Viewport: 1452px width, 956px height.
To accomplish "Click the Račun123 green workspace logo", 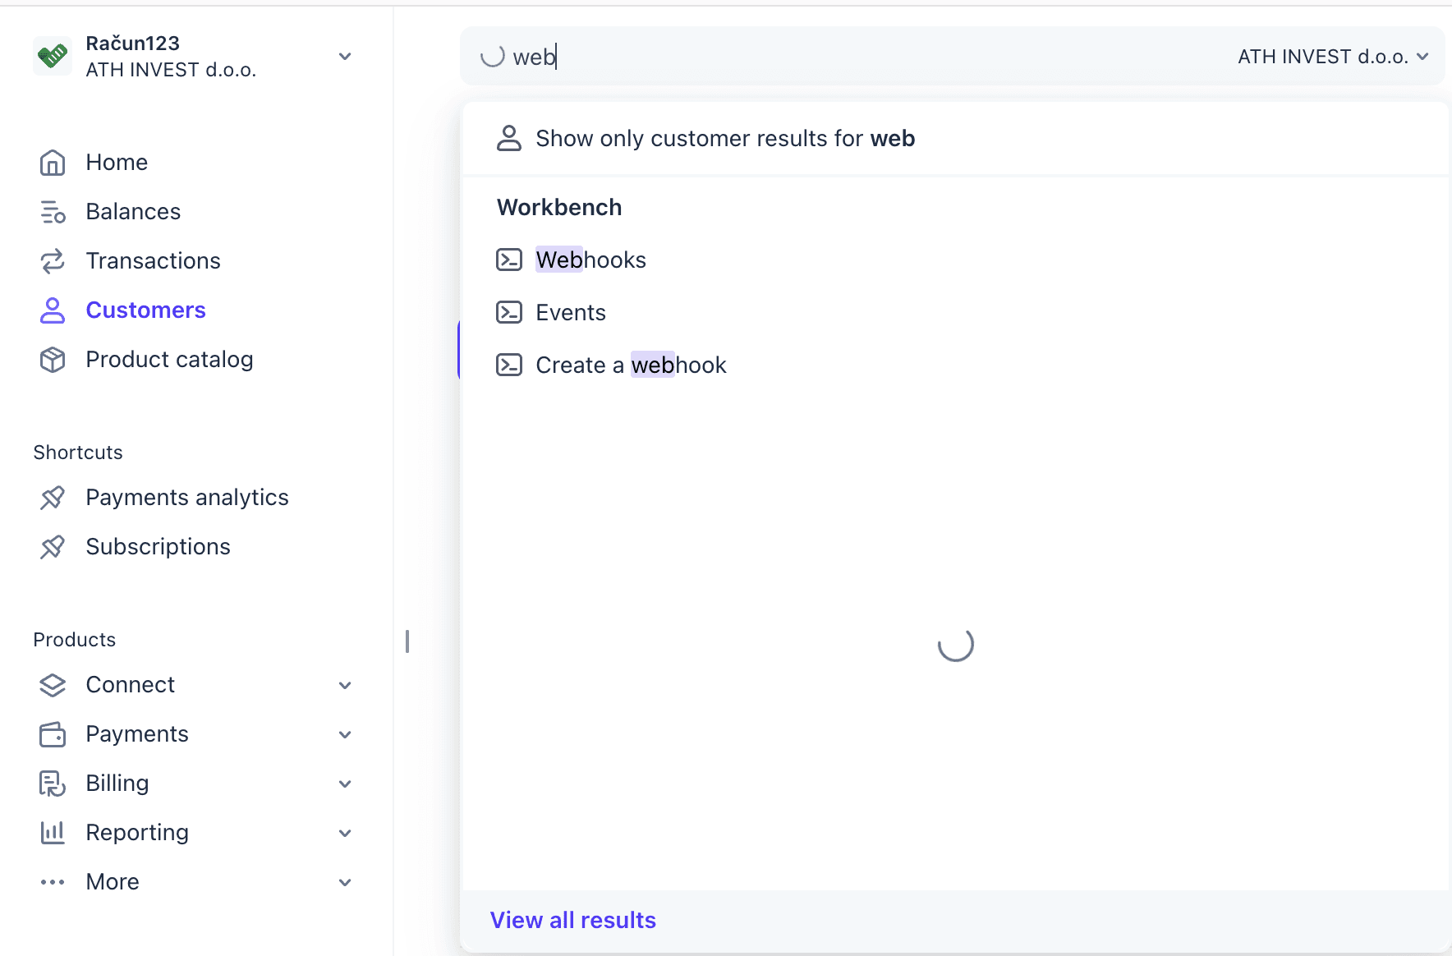I will pyautogui.click(x=53, y=56).
